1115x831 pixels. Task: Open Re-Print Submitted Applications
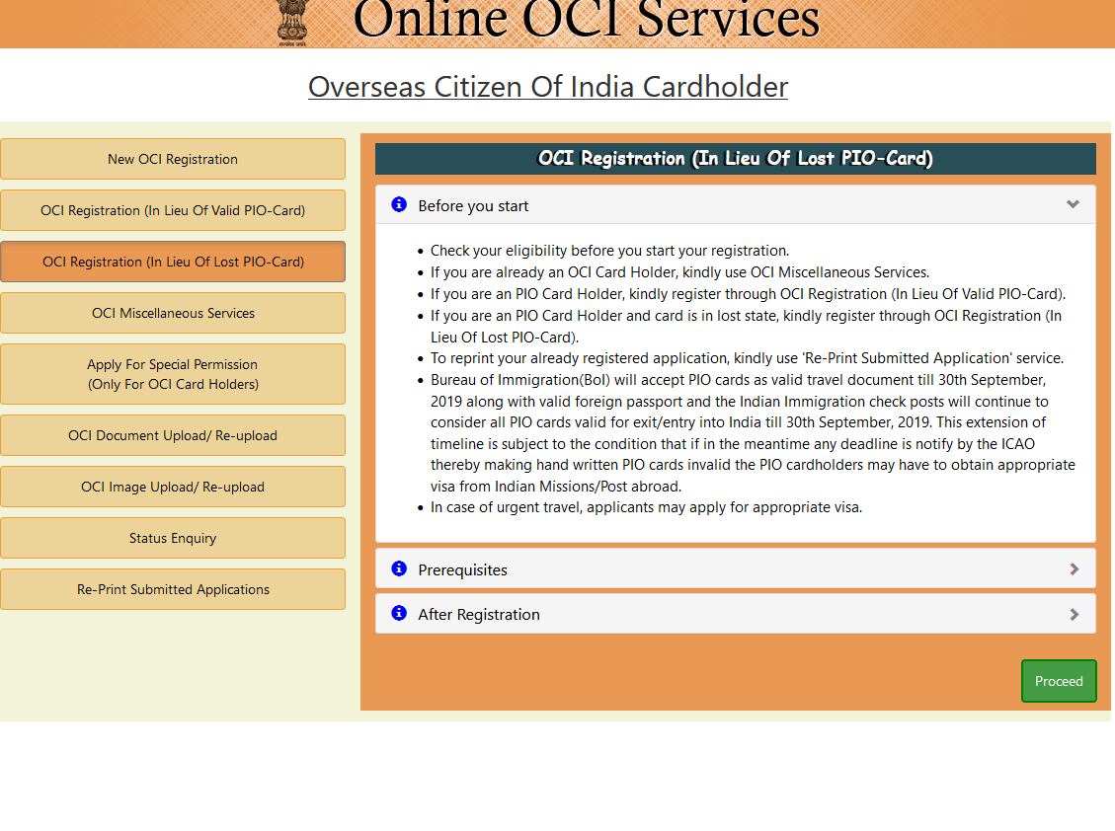point(173,589)
